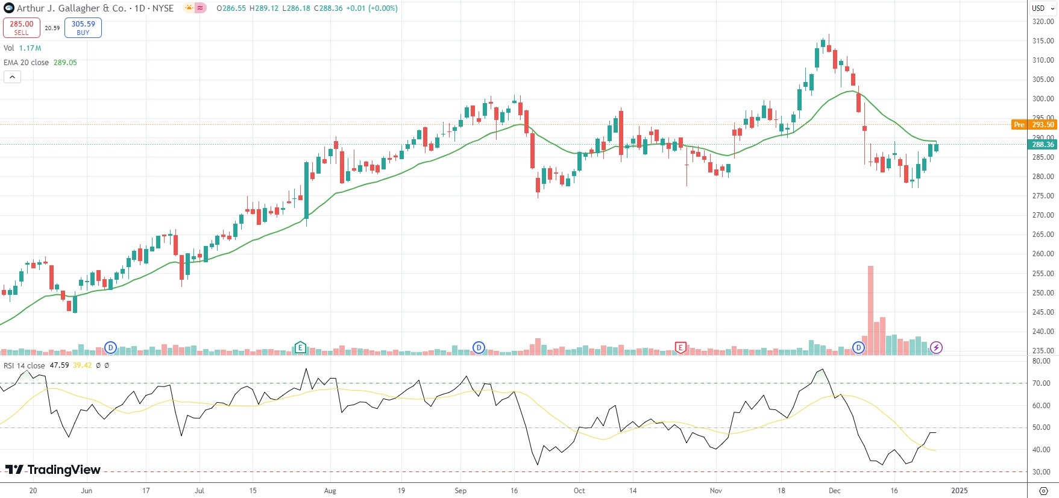Click the 300.00 price scale label
The image size is (1059, 498).
[1043, 99]
